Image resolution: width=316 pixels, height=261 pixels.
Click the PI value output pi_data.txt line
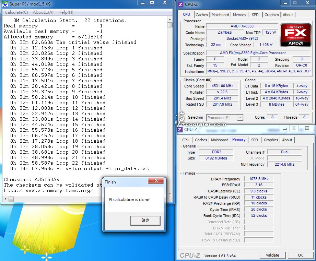tap(79, 168)
